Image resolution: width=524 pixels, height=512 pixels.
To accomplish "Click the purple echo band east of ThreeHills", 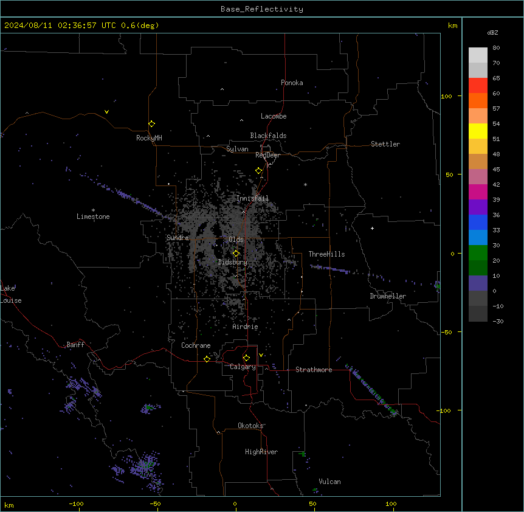I will [x=330, y=269].
